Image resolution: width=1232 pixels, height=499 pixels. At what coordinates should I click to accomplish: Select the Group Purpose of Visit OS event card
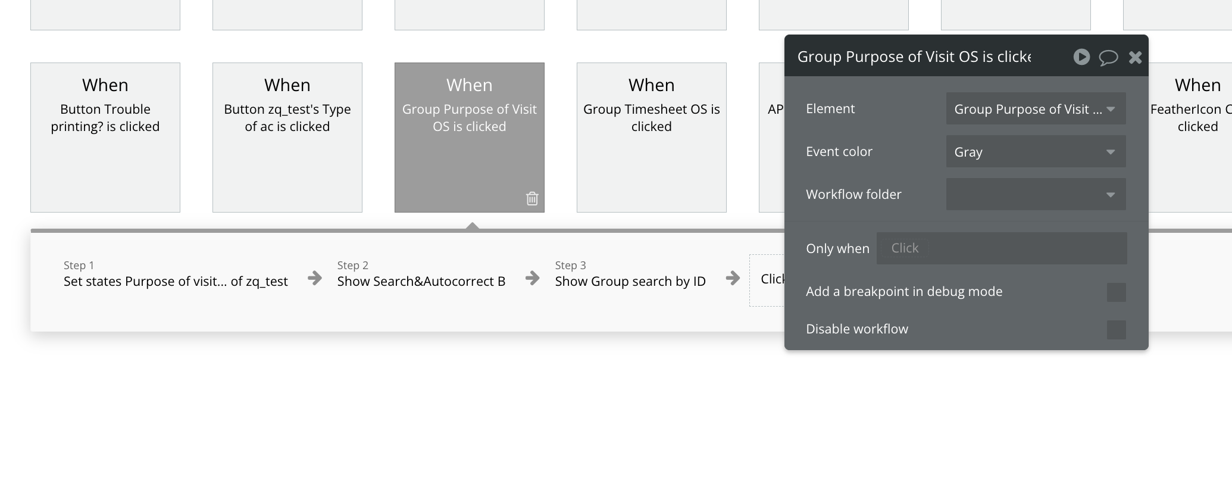[x=470, y=138]
